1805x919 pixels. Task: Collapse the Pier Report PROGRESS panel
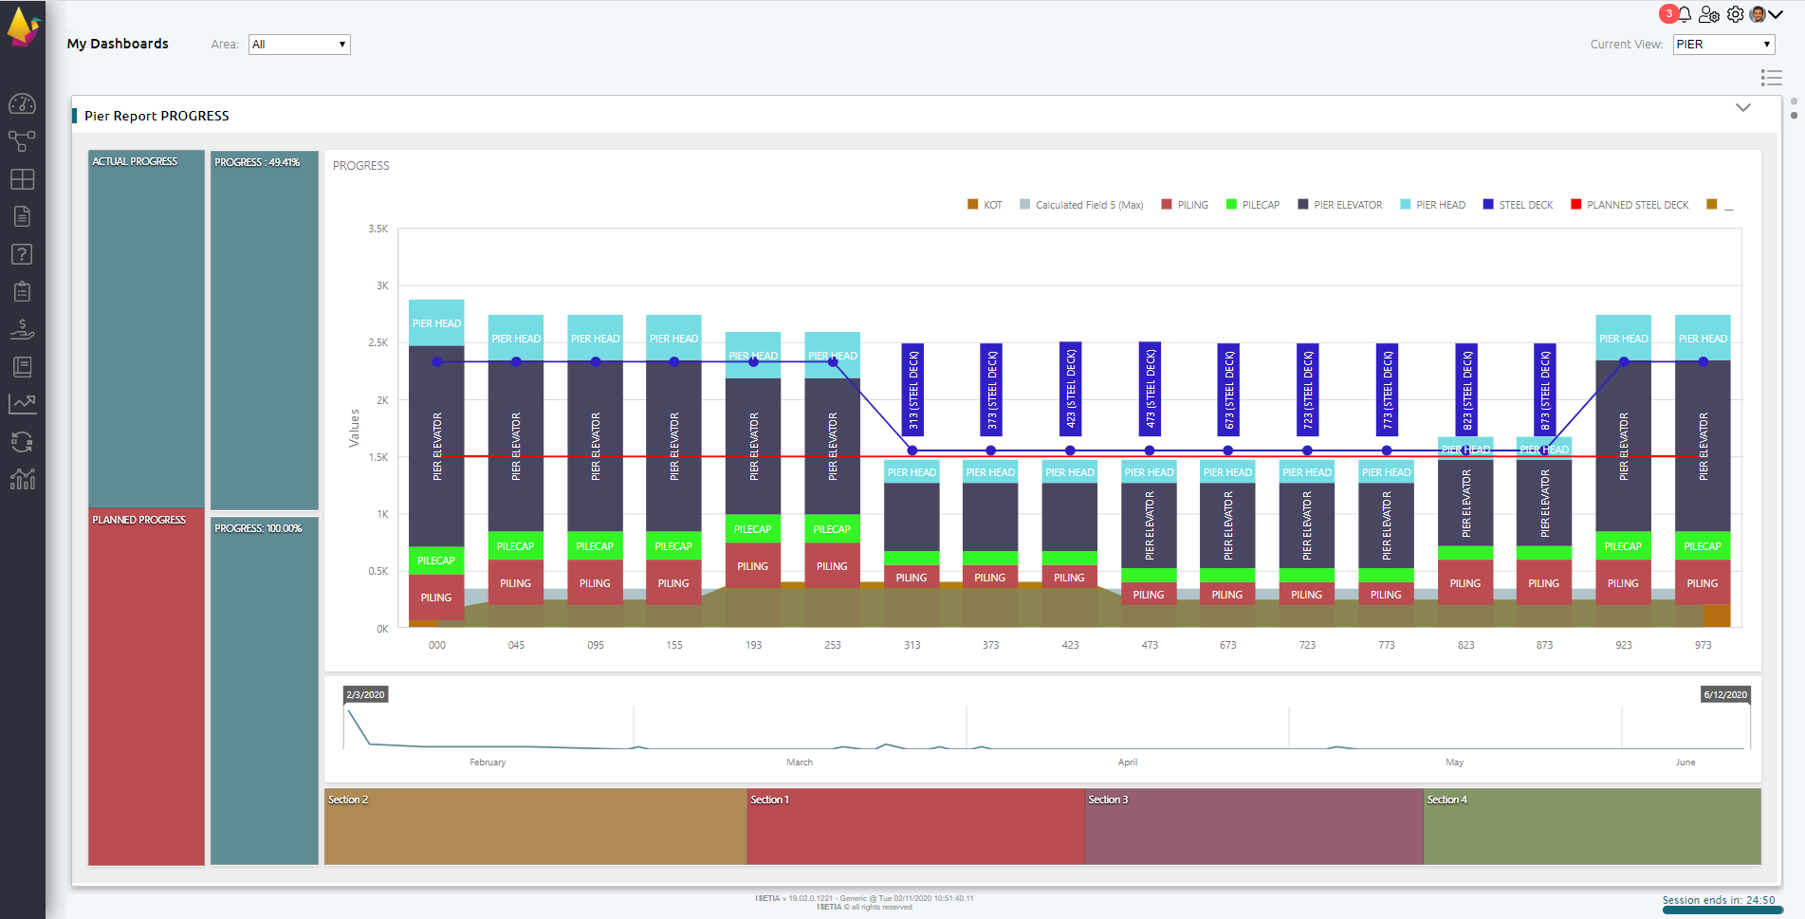coord(1743,108)
